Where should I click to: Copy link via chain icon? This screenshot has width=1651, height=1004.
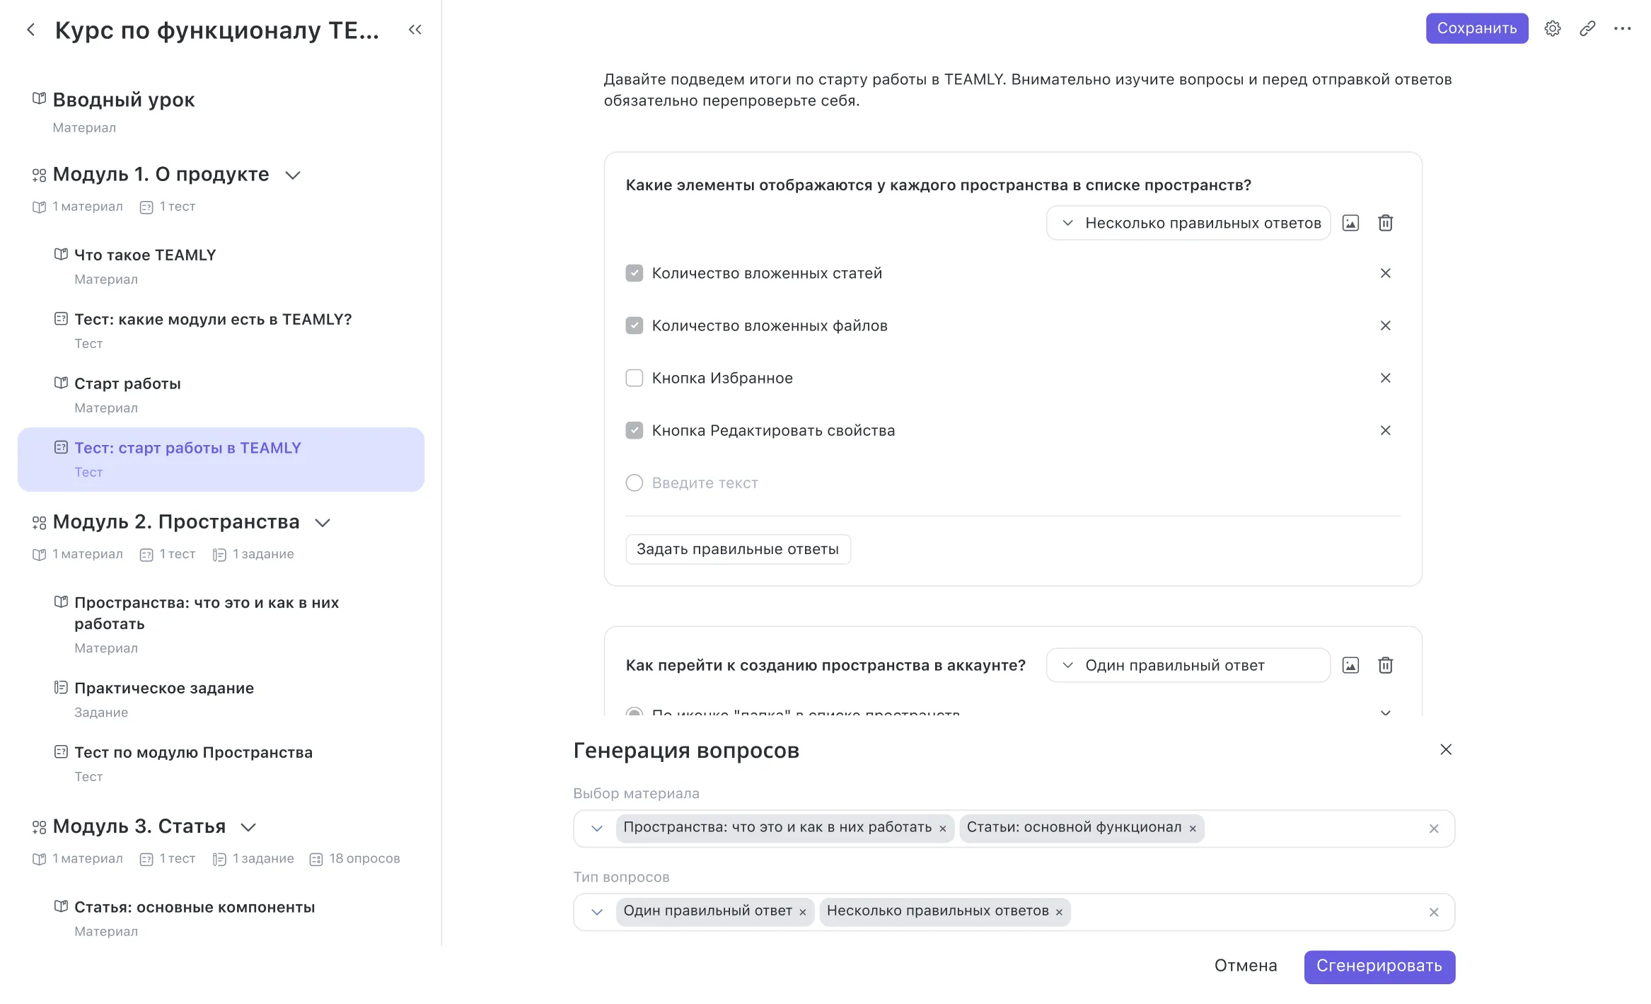point(1587,29)
